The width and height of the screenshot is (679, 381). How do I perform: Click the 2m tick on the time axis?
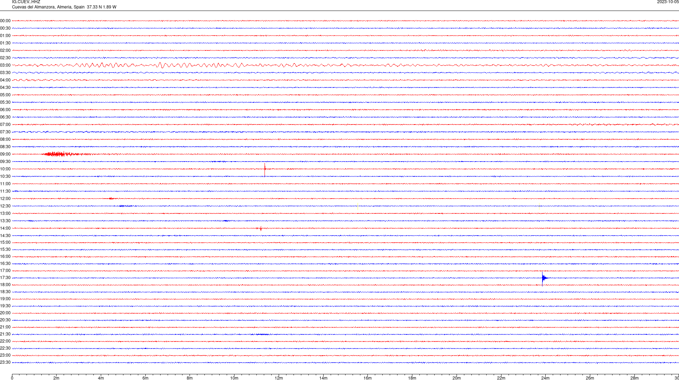(x=57, y=378)
